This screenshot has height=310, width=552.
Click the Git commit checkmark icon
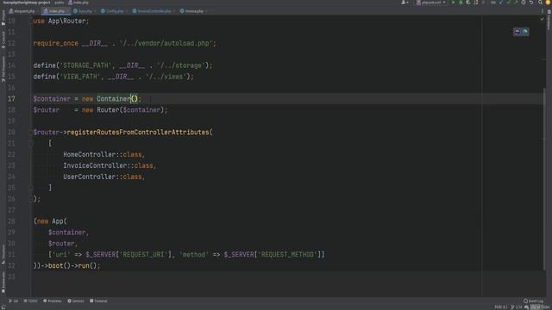508,3
